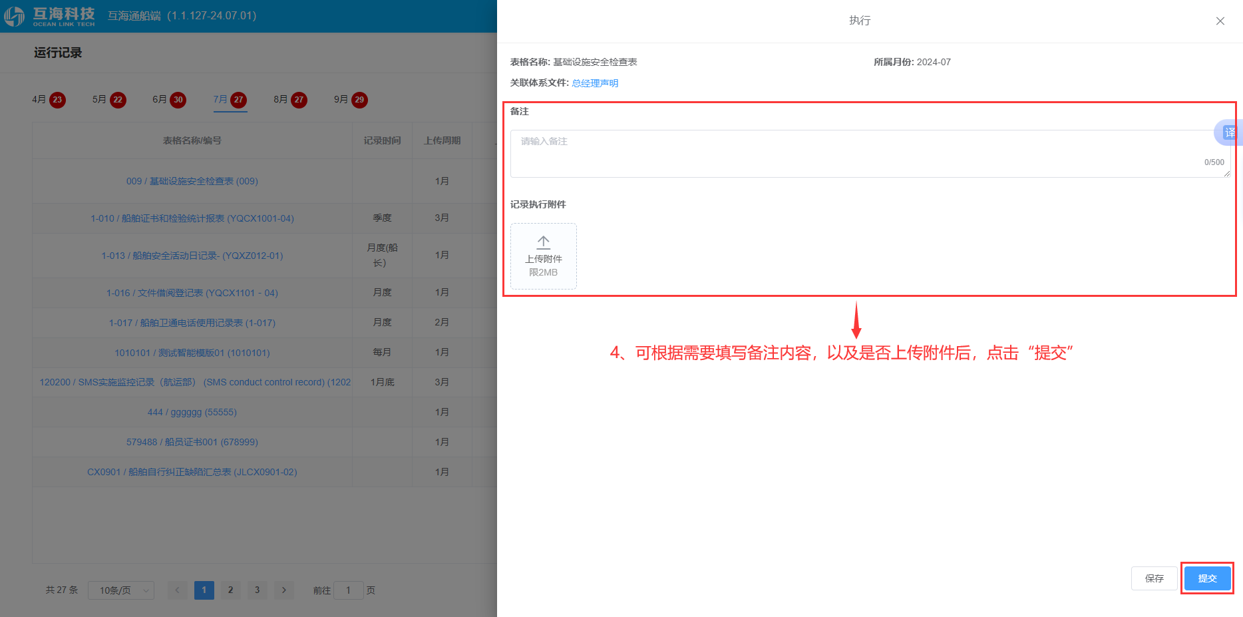
Task: Go to page 2 in pagination
Action: 231,590
